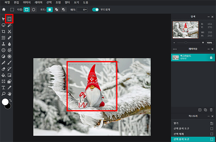Screen dimensions: 216x142
Task: Add a new layer
Action: 200,110
